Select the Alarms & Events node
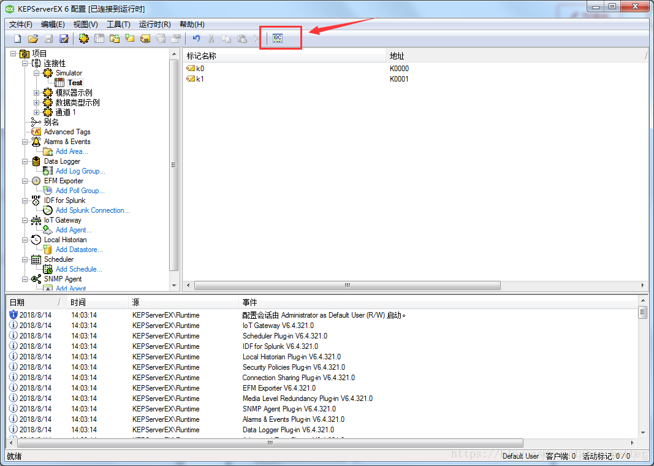The width and height of the screenshot is (654, 466). tap(67, 142)
